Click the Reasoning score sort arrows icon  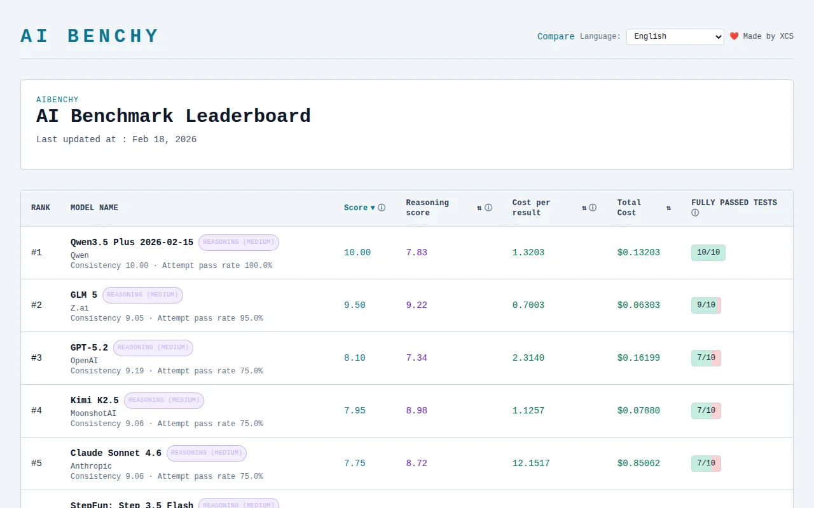click(x=479, y=208)
